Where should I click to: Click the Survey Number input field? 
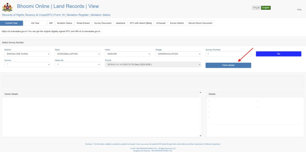point(228,54)
